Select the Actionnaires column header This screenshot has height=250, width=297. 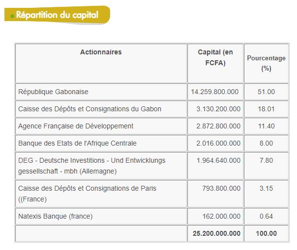tap(101, 52)
